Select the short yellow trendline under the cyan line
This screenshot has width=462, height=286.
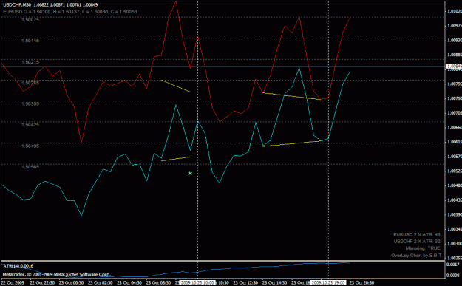coord(176,159)
